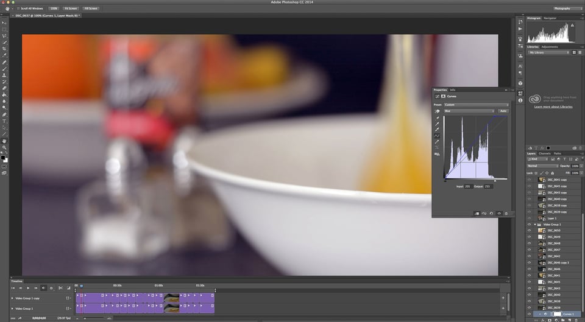This screenshot has width=585, height=322.
Task: Select the Eyedropper tool in the left toolbar
Action: (x=4, y=55)
